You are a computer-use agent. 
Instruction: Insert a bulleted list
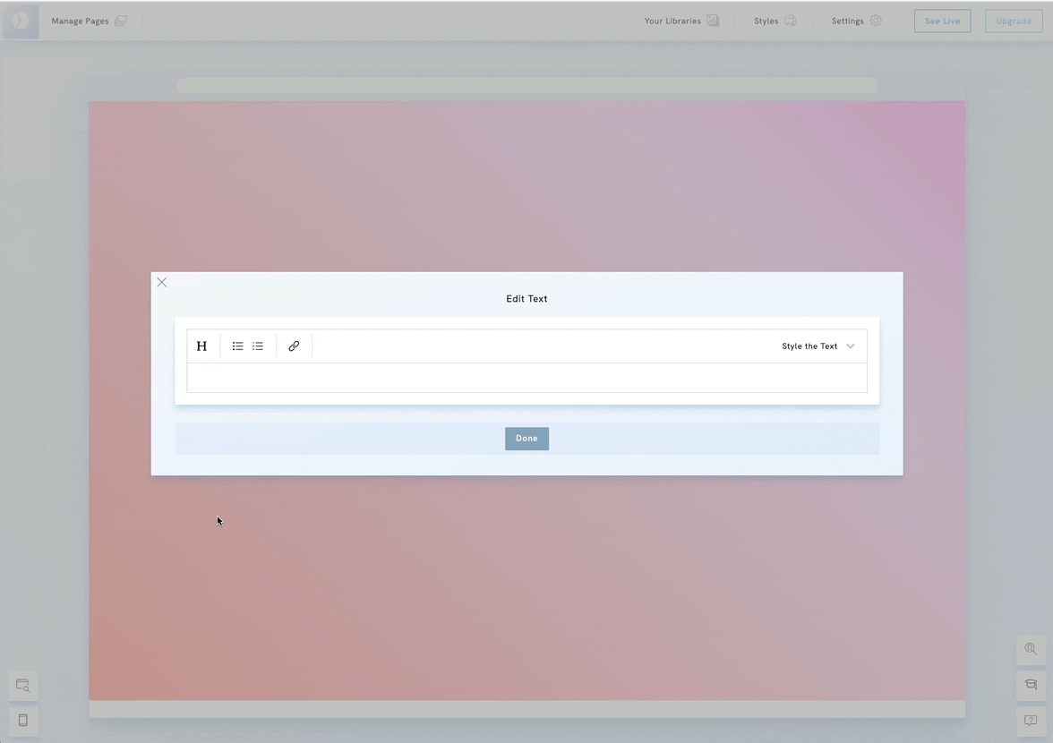(x=237, y=346)
